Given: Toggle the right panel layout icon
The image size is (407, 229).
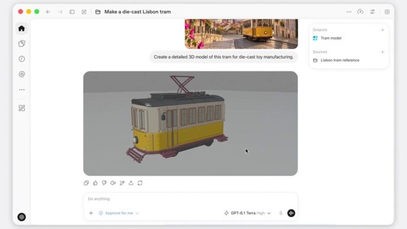Looking at the screenshot, I should 387,12.
